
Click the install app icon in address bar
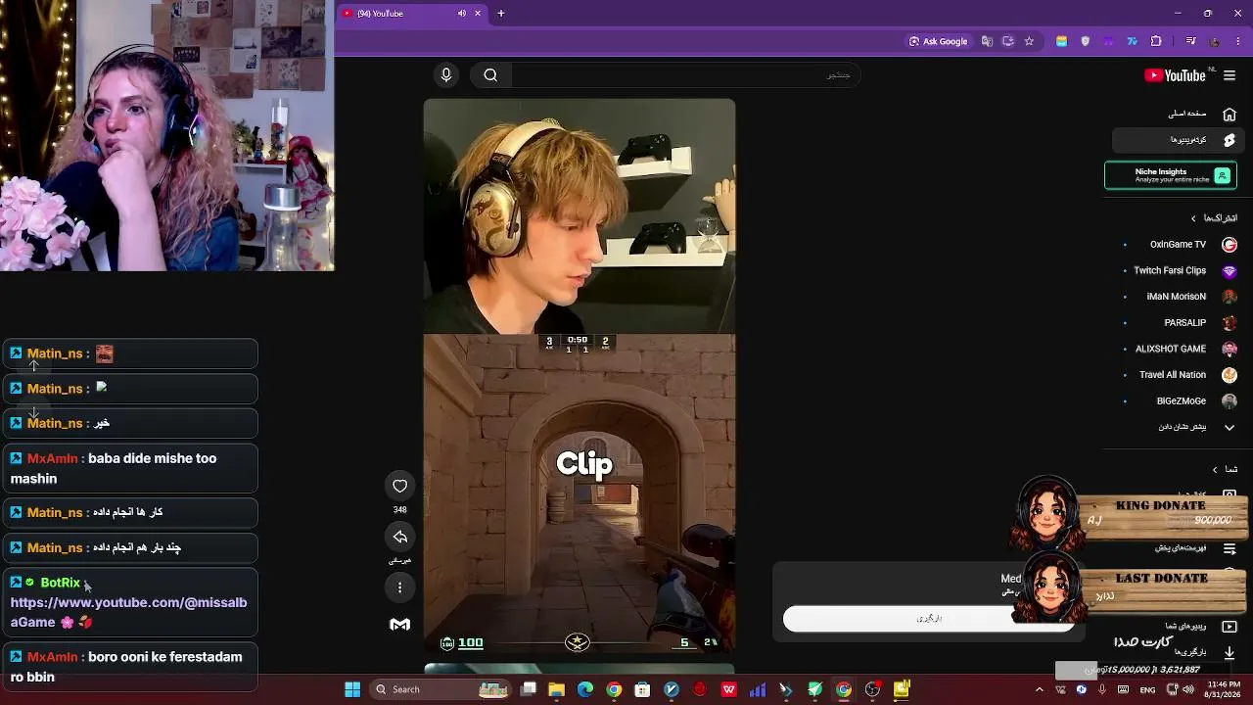tap(1007, 41)
